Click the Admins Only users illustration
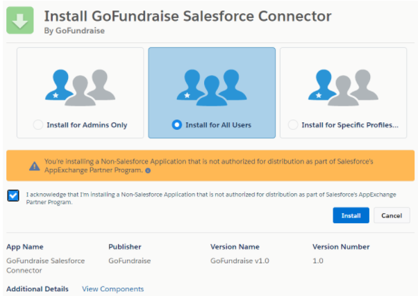Screen dimensions: 418x296 [81, 88]
